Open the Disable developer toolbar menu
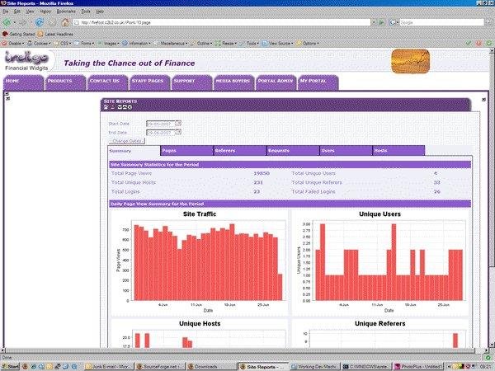Image resolution: width=495 pixels, height=371 pixels. tap(13, 43)
